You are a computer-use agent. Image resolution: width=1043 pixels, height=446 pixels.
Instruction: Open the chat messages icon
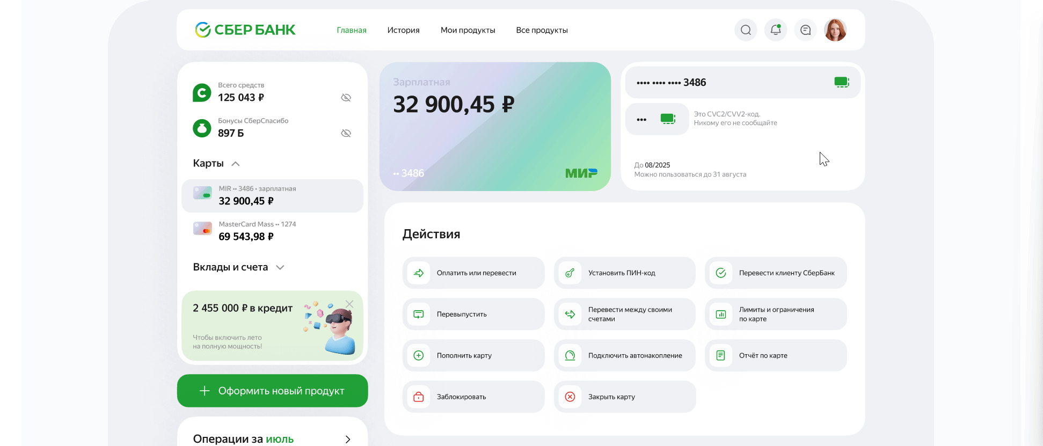coord(805,30)
